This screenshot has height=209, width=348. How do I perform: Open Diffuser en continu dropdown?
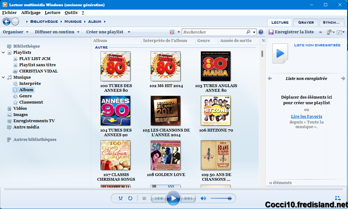[x=57, y=32]
